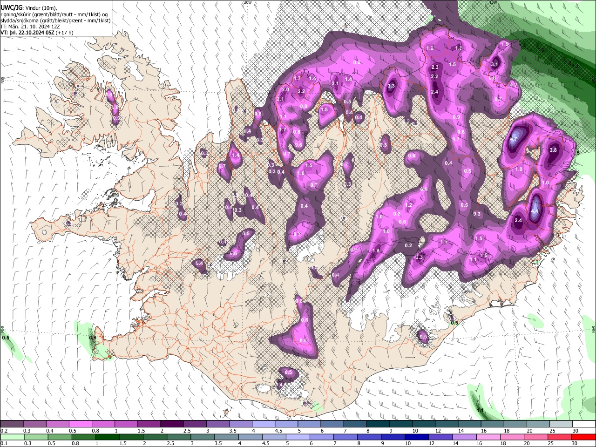This screenshot has height=447, width=596.
Task: Click the '3.1' snowfall value on the map
Action: 495,65
